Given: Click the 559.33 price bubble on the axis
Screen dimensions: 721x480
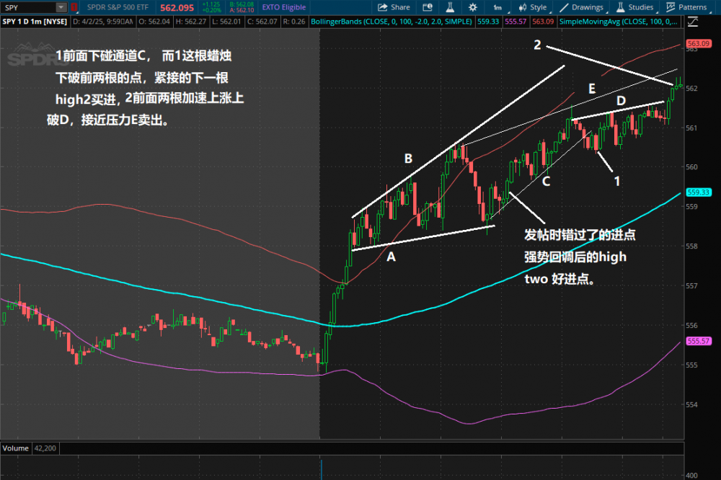Looking at the screenshot, I should coord(699,192).
